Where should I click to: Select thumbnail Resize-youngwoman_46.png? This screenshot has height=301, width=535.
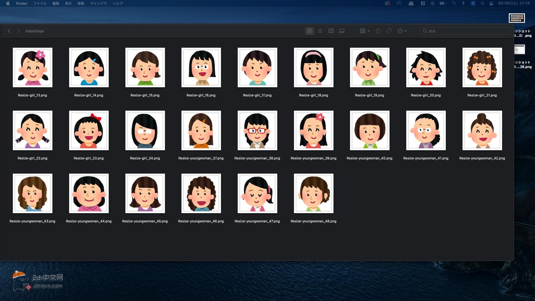(x=201, y=193)
